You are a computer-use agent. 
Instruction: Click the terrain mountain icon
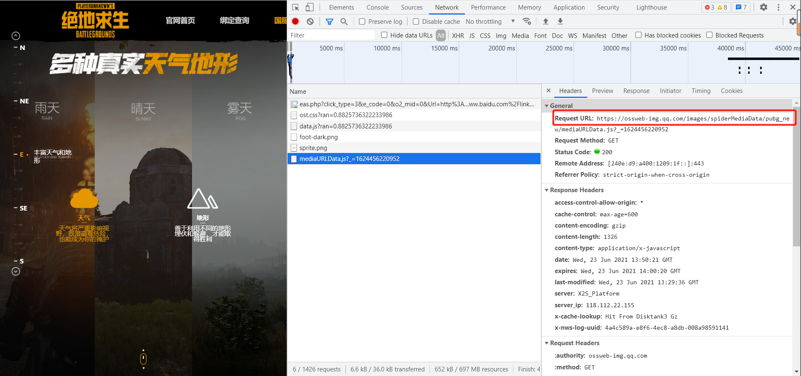pyautogui.click(x=202, y=198)
